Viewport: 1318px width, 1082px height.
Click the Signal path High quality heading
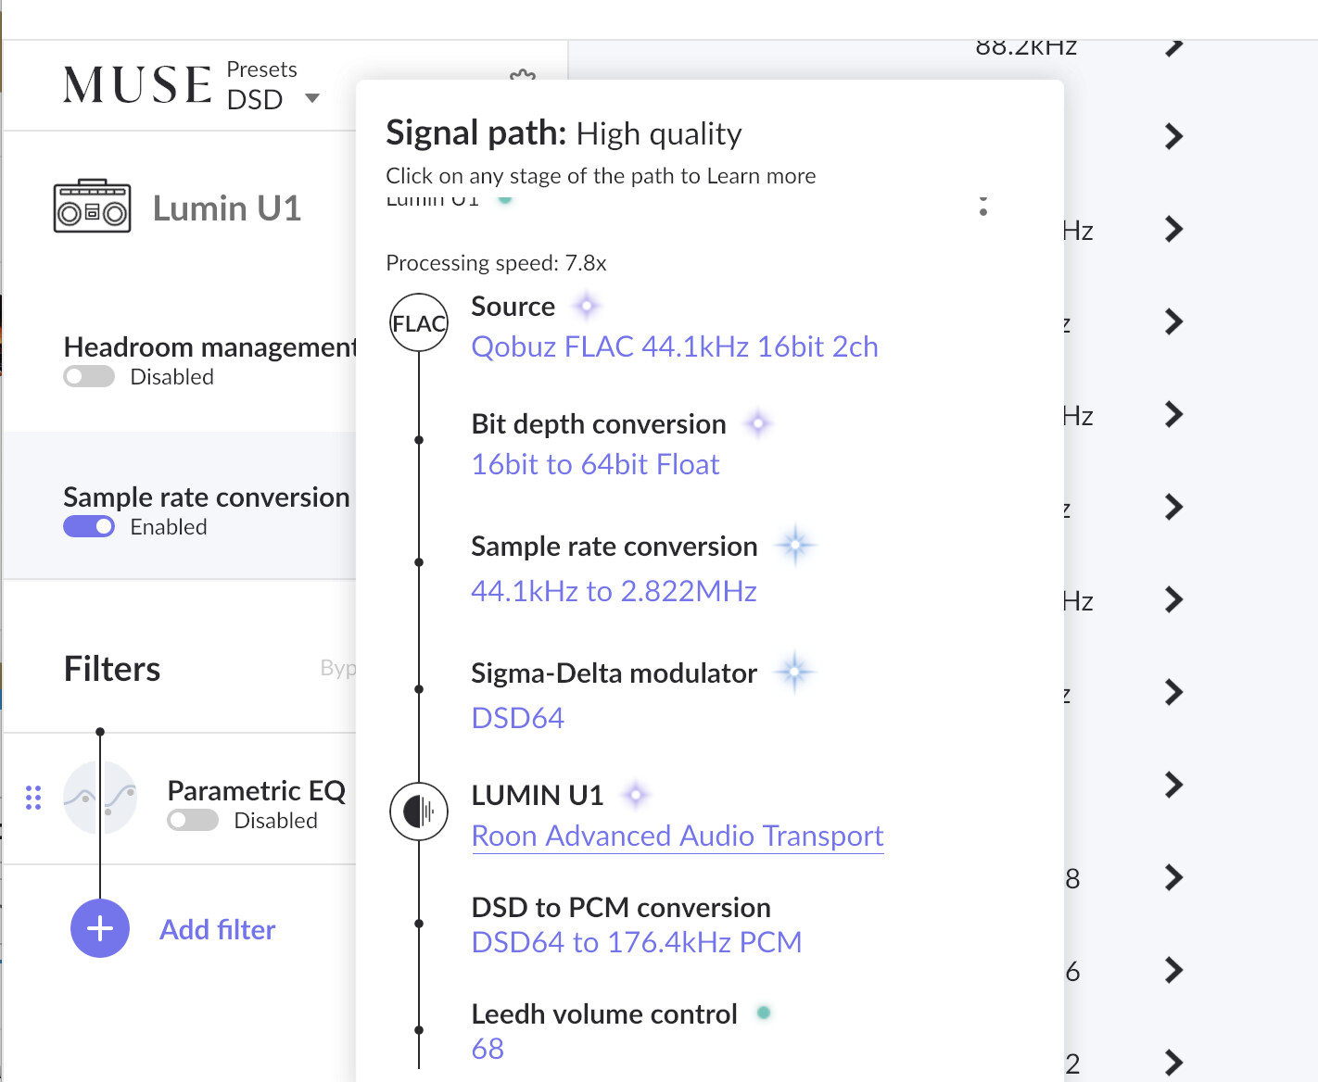click(x=564, y=133)
